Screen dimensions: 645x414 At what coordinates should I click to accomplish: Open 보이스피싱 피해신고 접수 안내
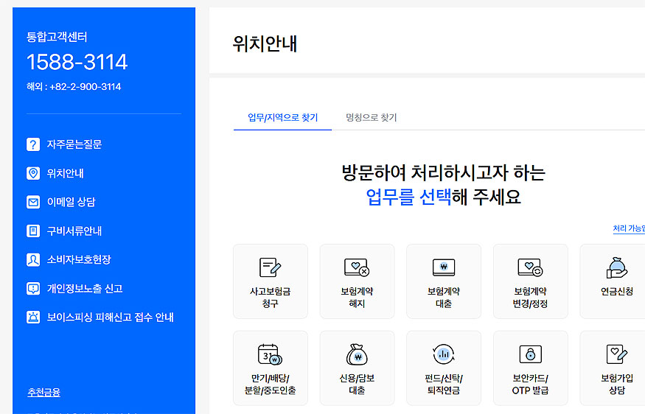point(111,317)
